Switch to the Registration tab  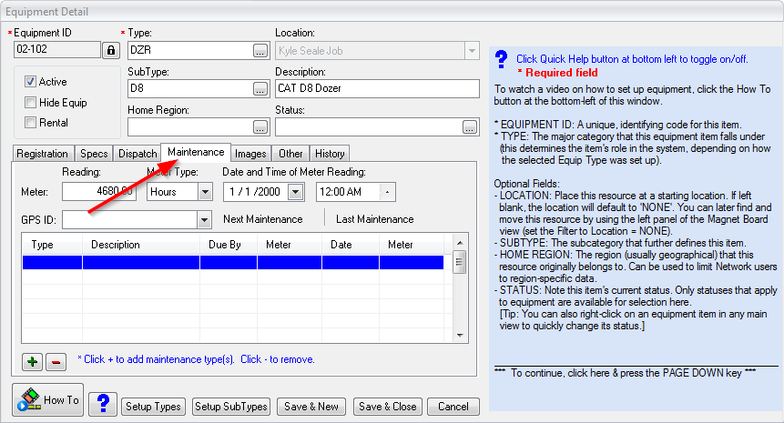[x=43, y=154]
